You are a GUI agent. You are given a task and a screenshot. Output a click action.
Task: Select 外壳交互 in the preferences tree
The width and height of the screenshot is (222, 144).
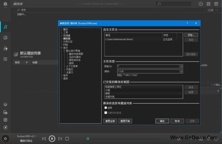click(x=68, y=42)
